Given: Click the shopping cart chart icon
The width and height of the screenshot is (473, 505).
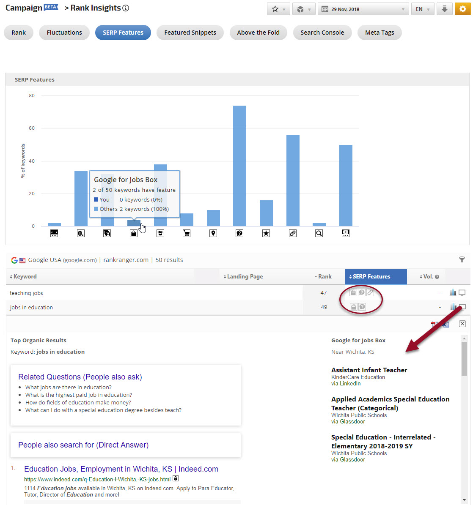Looking at the screenshot, I should (x=186, y=233).
